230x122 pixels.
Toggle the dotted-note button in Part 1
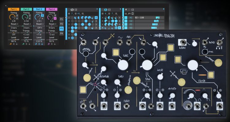17,19
